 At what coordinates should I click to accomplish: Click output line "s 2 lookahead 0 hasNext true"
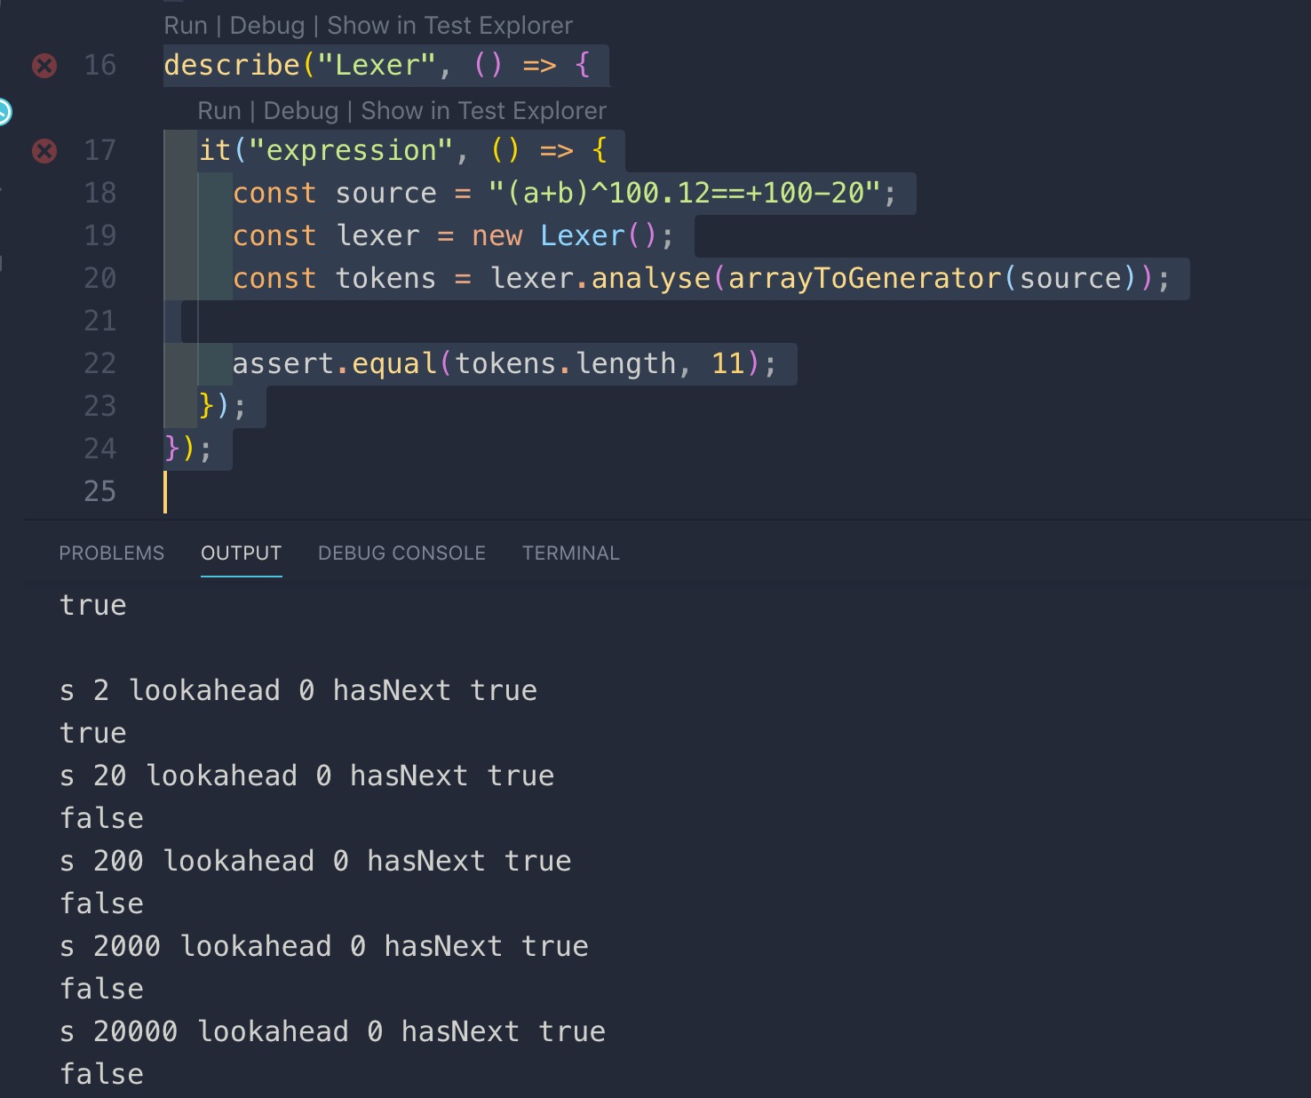[x=298, y=691]
